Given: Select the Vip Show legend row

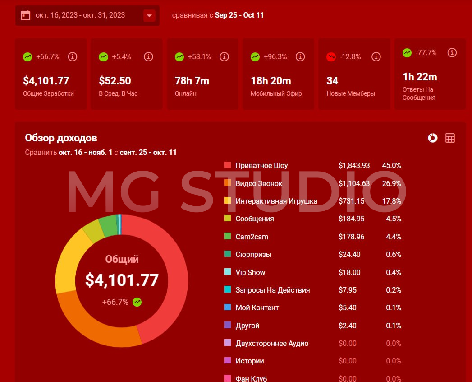Looking at the screenshot, I should tap(250, 272).
